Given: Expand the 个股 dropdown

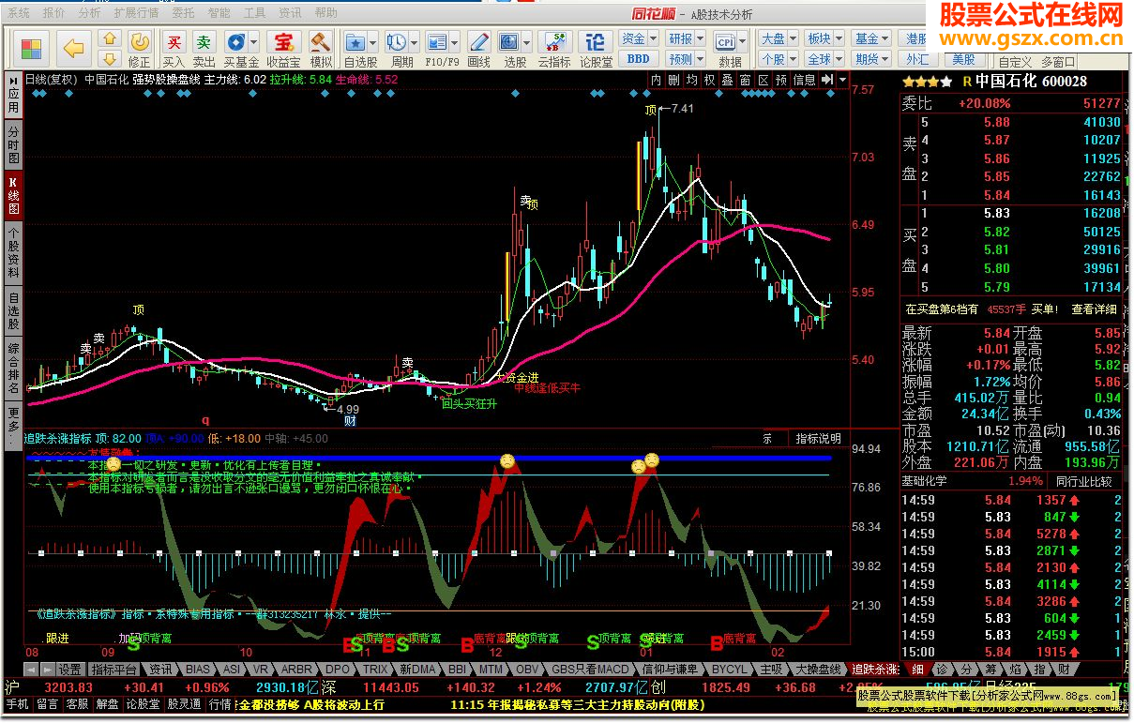Looking at the screenshot, I should pyautogui.click(x=793, y=58).
